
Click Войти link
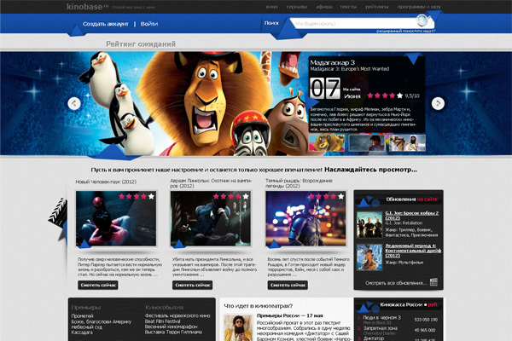pyautogui.click(x=149, y=24)
